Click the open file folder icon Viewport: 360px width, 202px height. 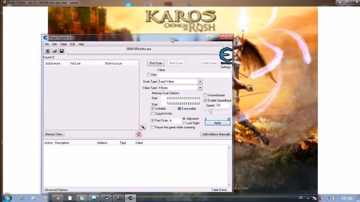55,51
